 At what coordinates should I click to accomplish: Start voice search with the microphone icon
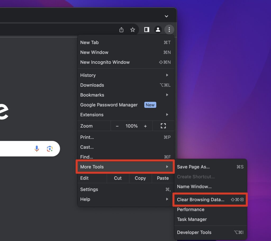point(37,149)
